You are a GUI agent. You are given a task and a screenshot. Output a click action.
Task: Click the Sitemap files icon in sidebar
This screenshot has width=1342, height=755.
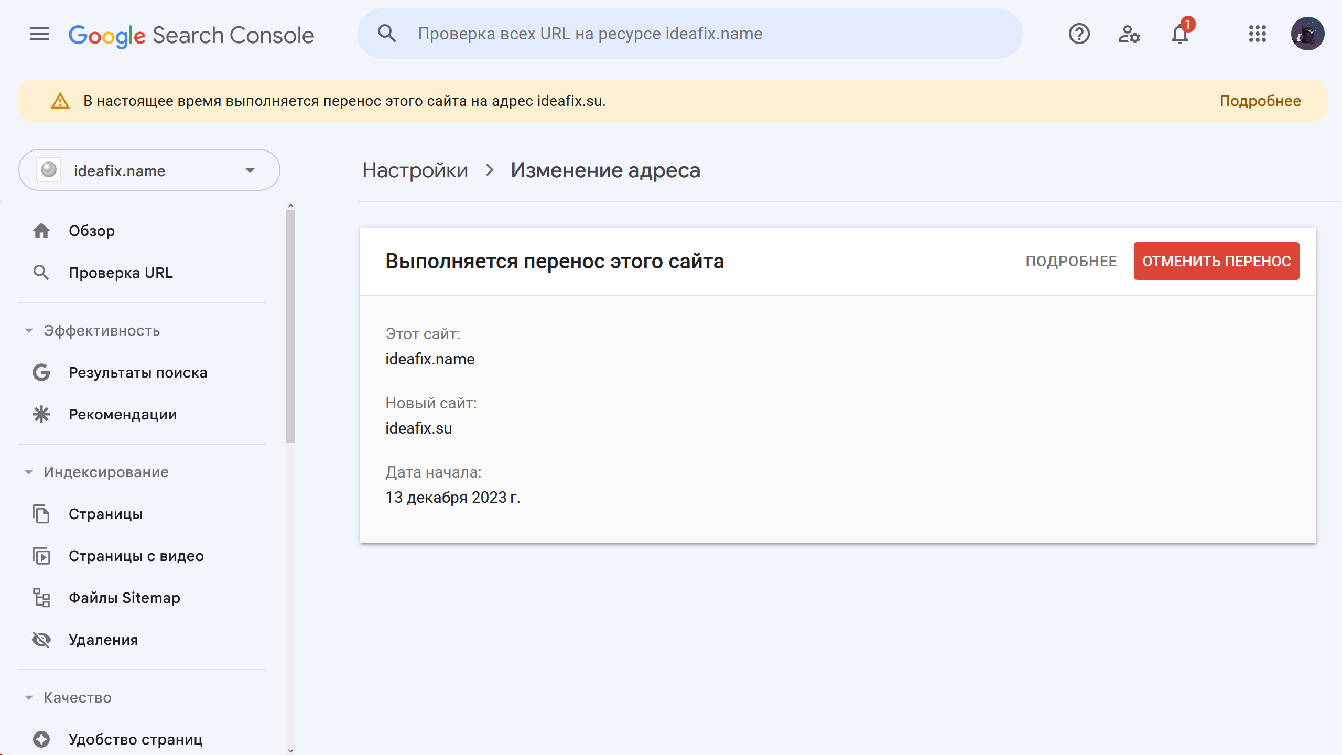(x=41, y=598)
